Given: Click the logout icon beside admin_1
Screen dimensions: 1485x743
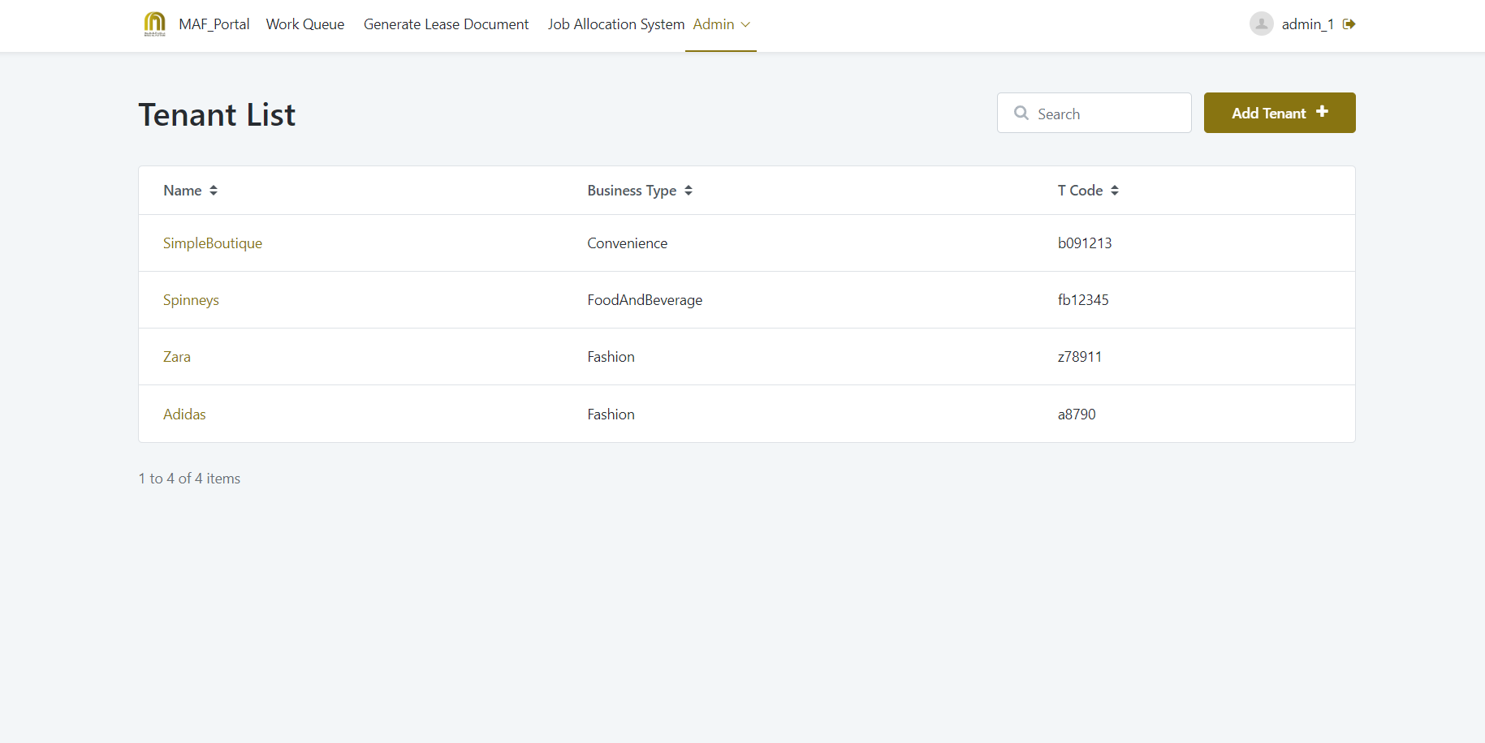Looking at the screenshot, I should pyautogui.click(x=1349, y=24).
